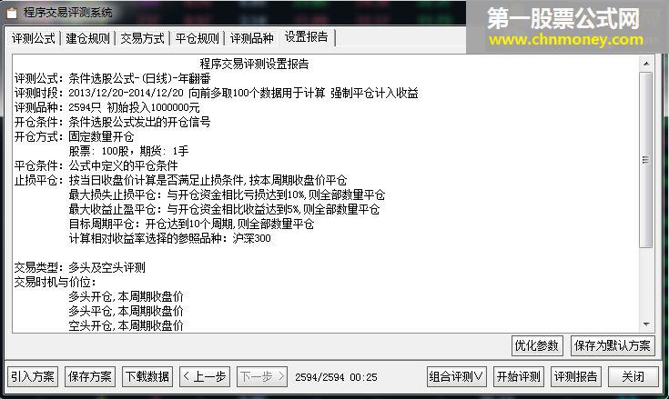Viewport: 669px width, 399px height.
Task: Start evaluation with 开始评测 button
Action: [519, 376]
